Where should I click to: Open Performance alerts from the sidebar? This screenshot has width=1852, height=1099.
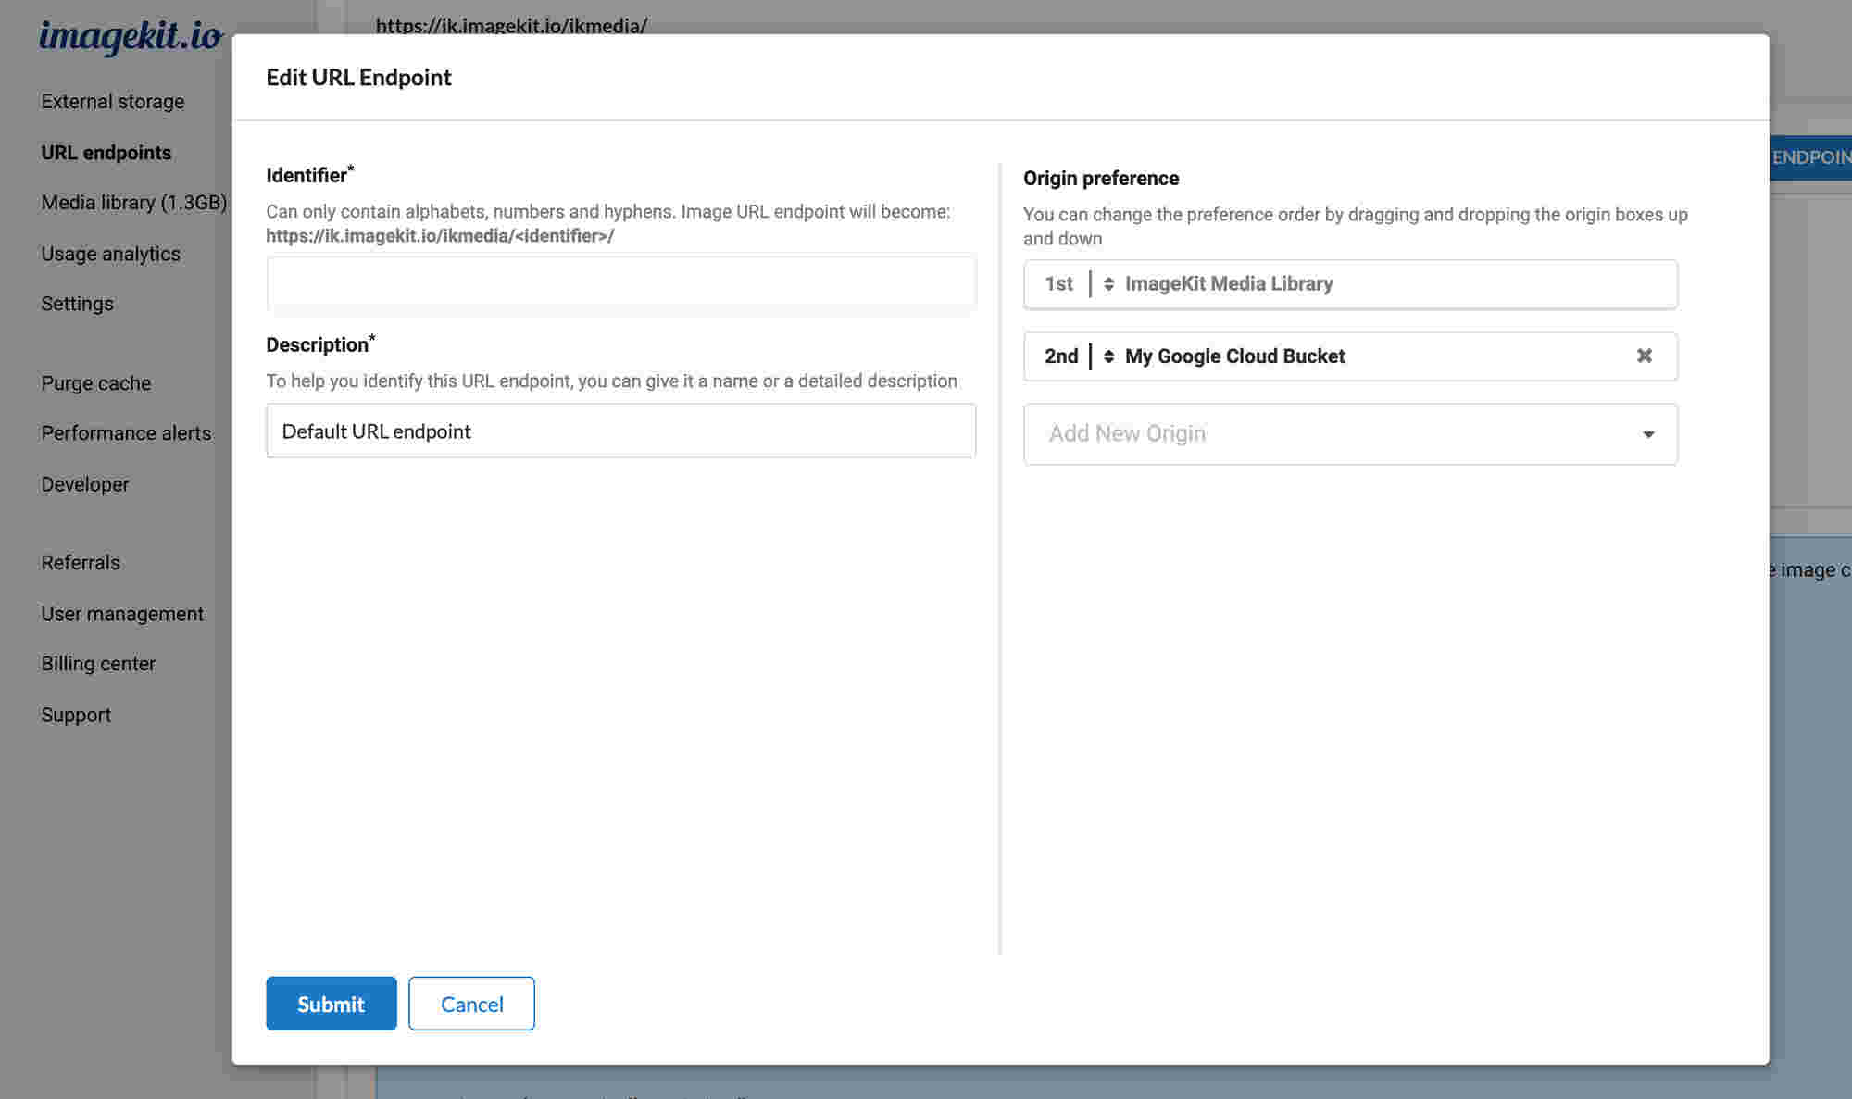click(125, 432)
